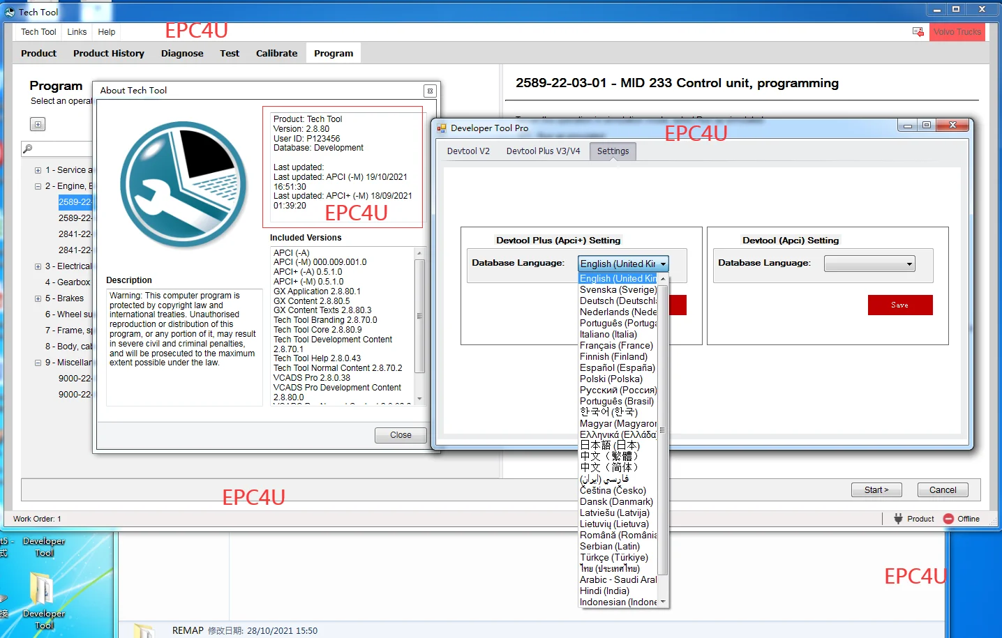Image resolution: width=1002 pixels, height=638 pixels.
Task: Click Close in the About Tech Tool dialog
Action: tap(401, 435)
